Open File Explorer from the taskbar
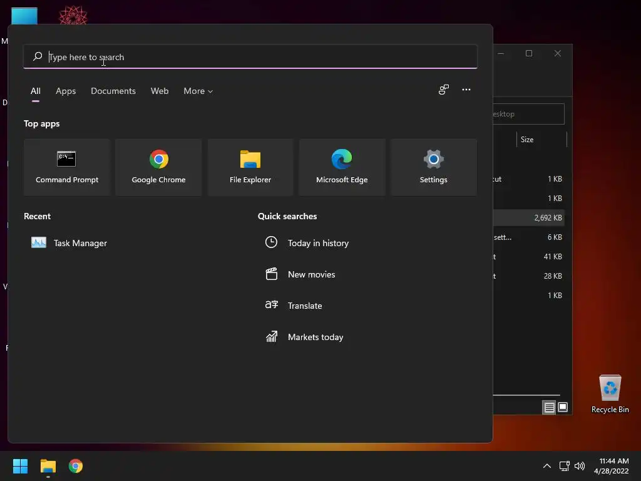Image resolution: width=641 pixels, height=481 pixels. tap(48, 466)
